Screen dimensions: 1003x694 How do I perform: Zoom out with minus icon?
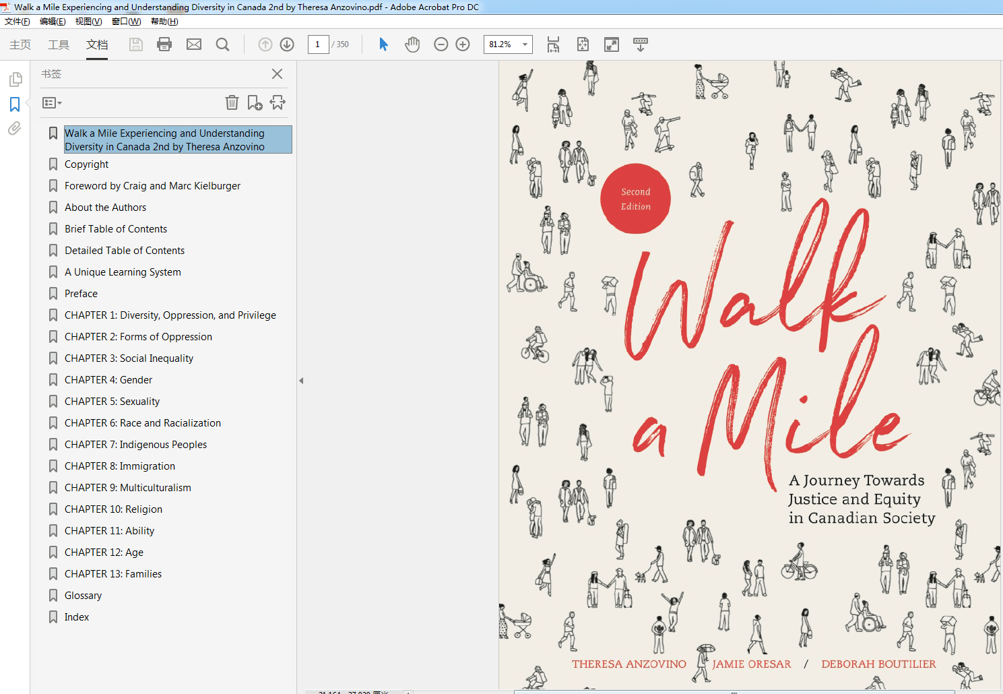coord(441,44)
